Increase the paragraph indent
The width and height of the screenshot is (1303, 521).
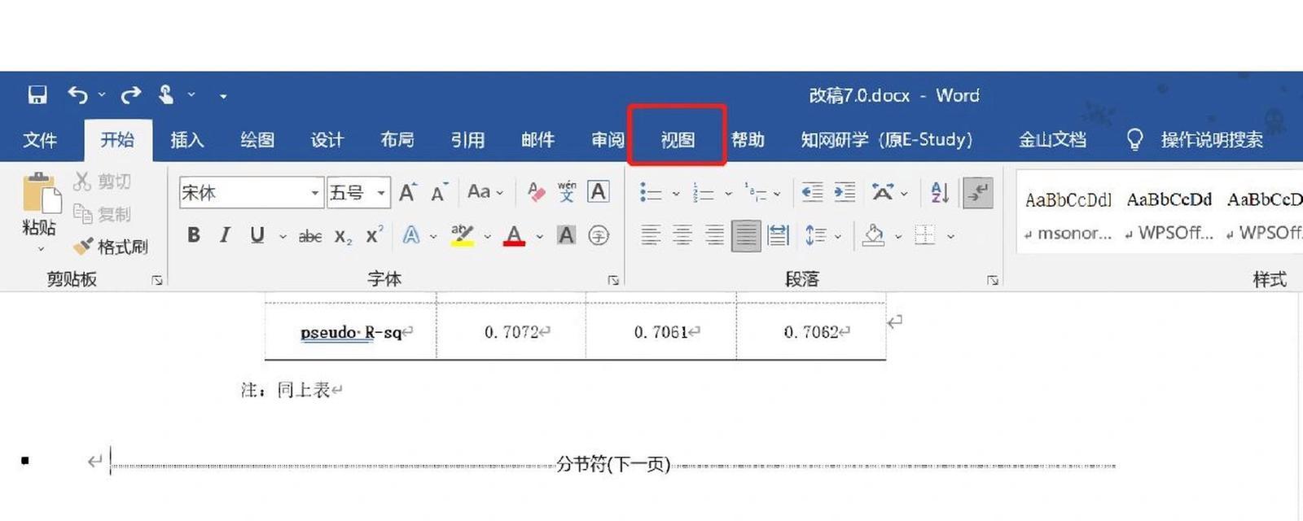point(845,193)
